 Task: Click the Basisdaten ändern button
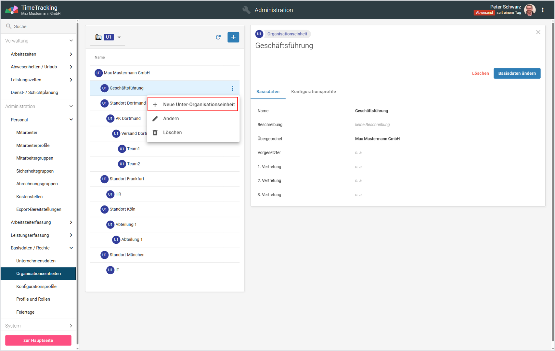pyautogui.click(x=517, y=73)
